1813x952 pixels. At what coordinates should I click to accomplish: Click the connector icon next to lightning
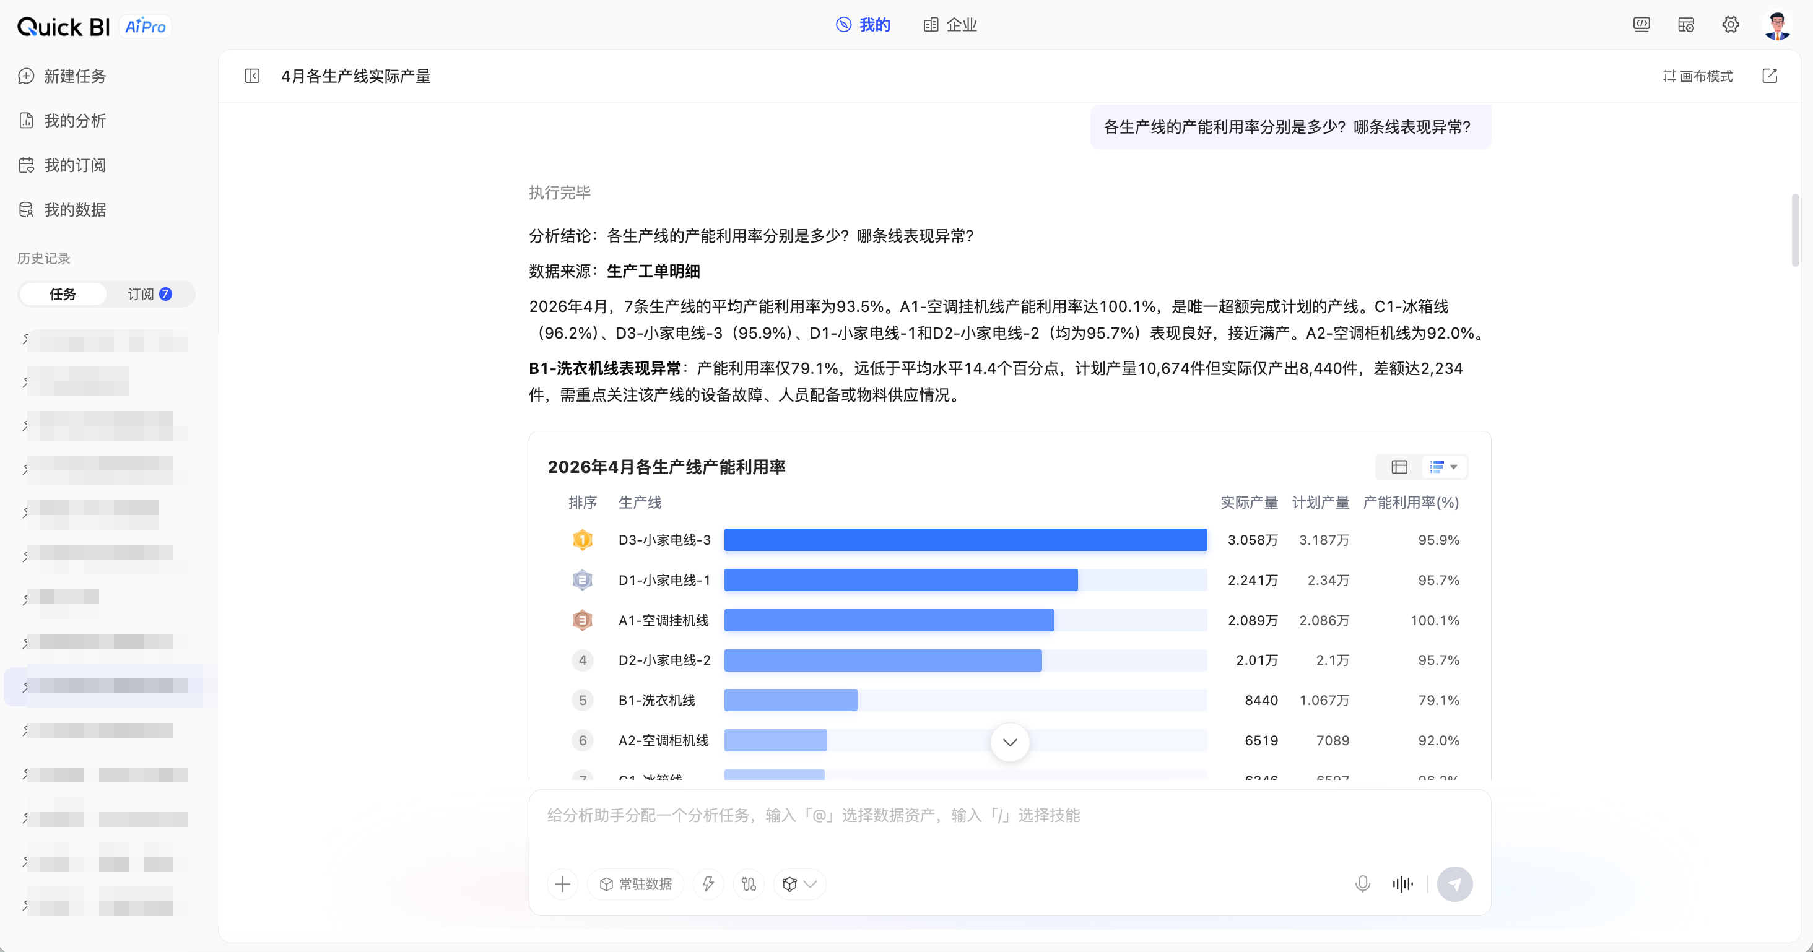tap(748, 884)
